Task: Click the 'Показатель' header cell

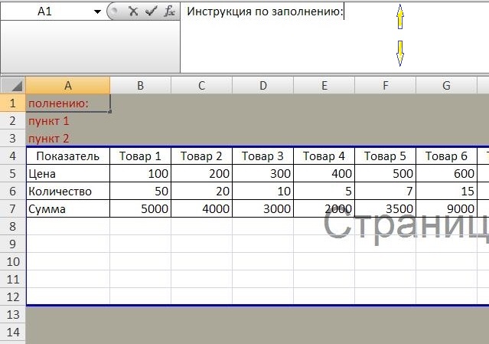Action: [68, 156]
